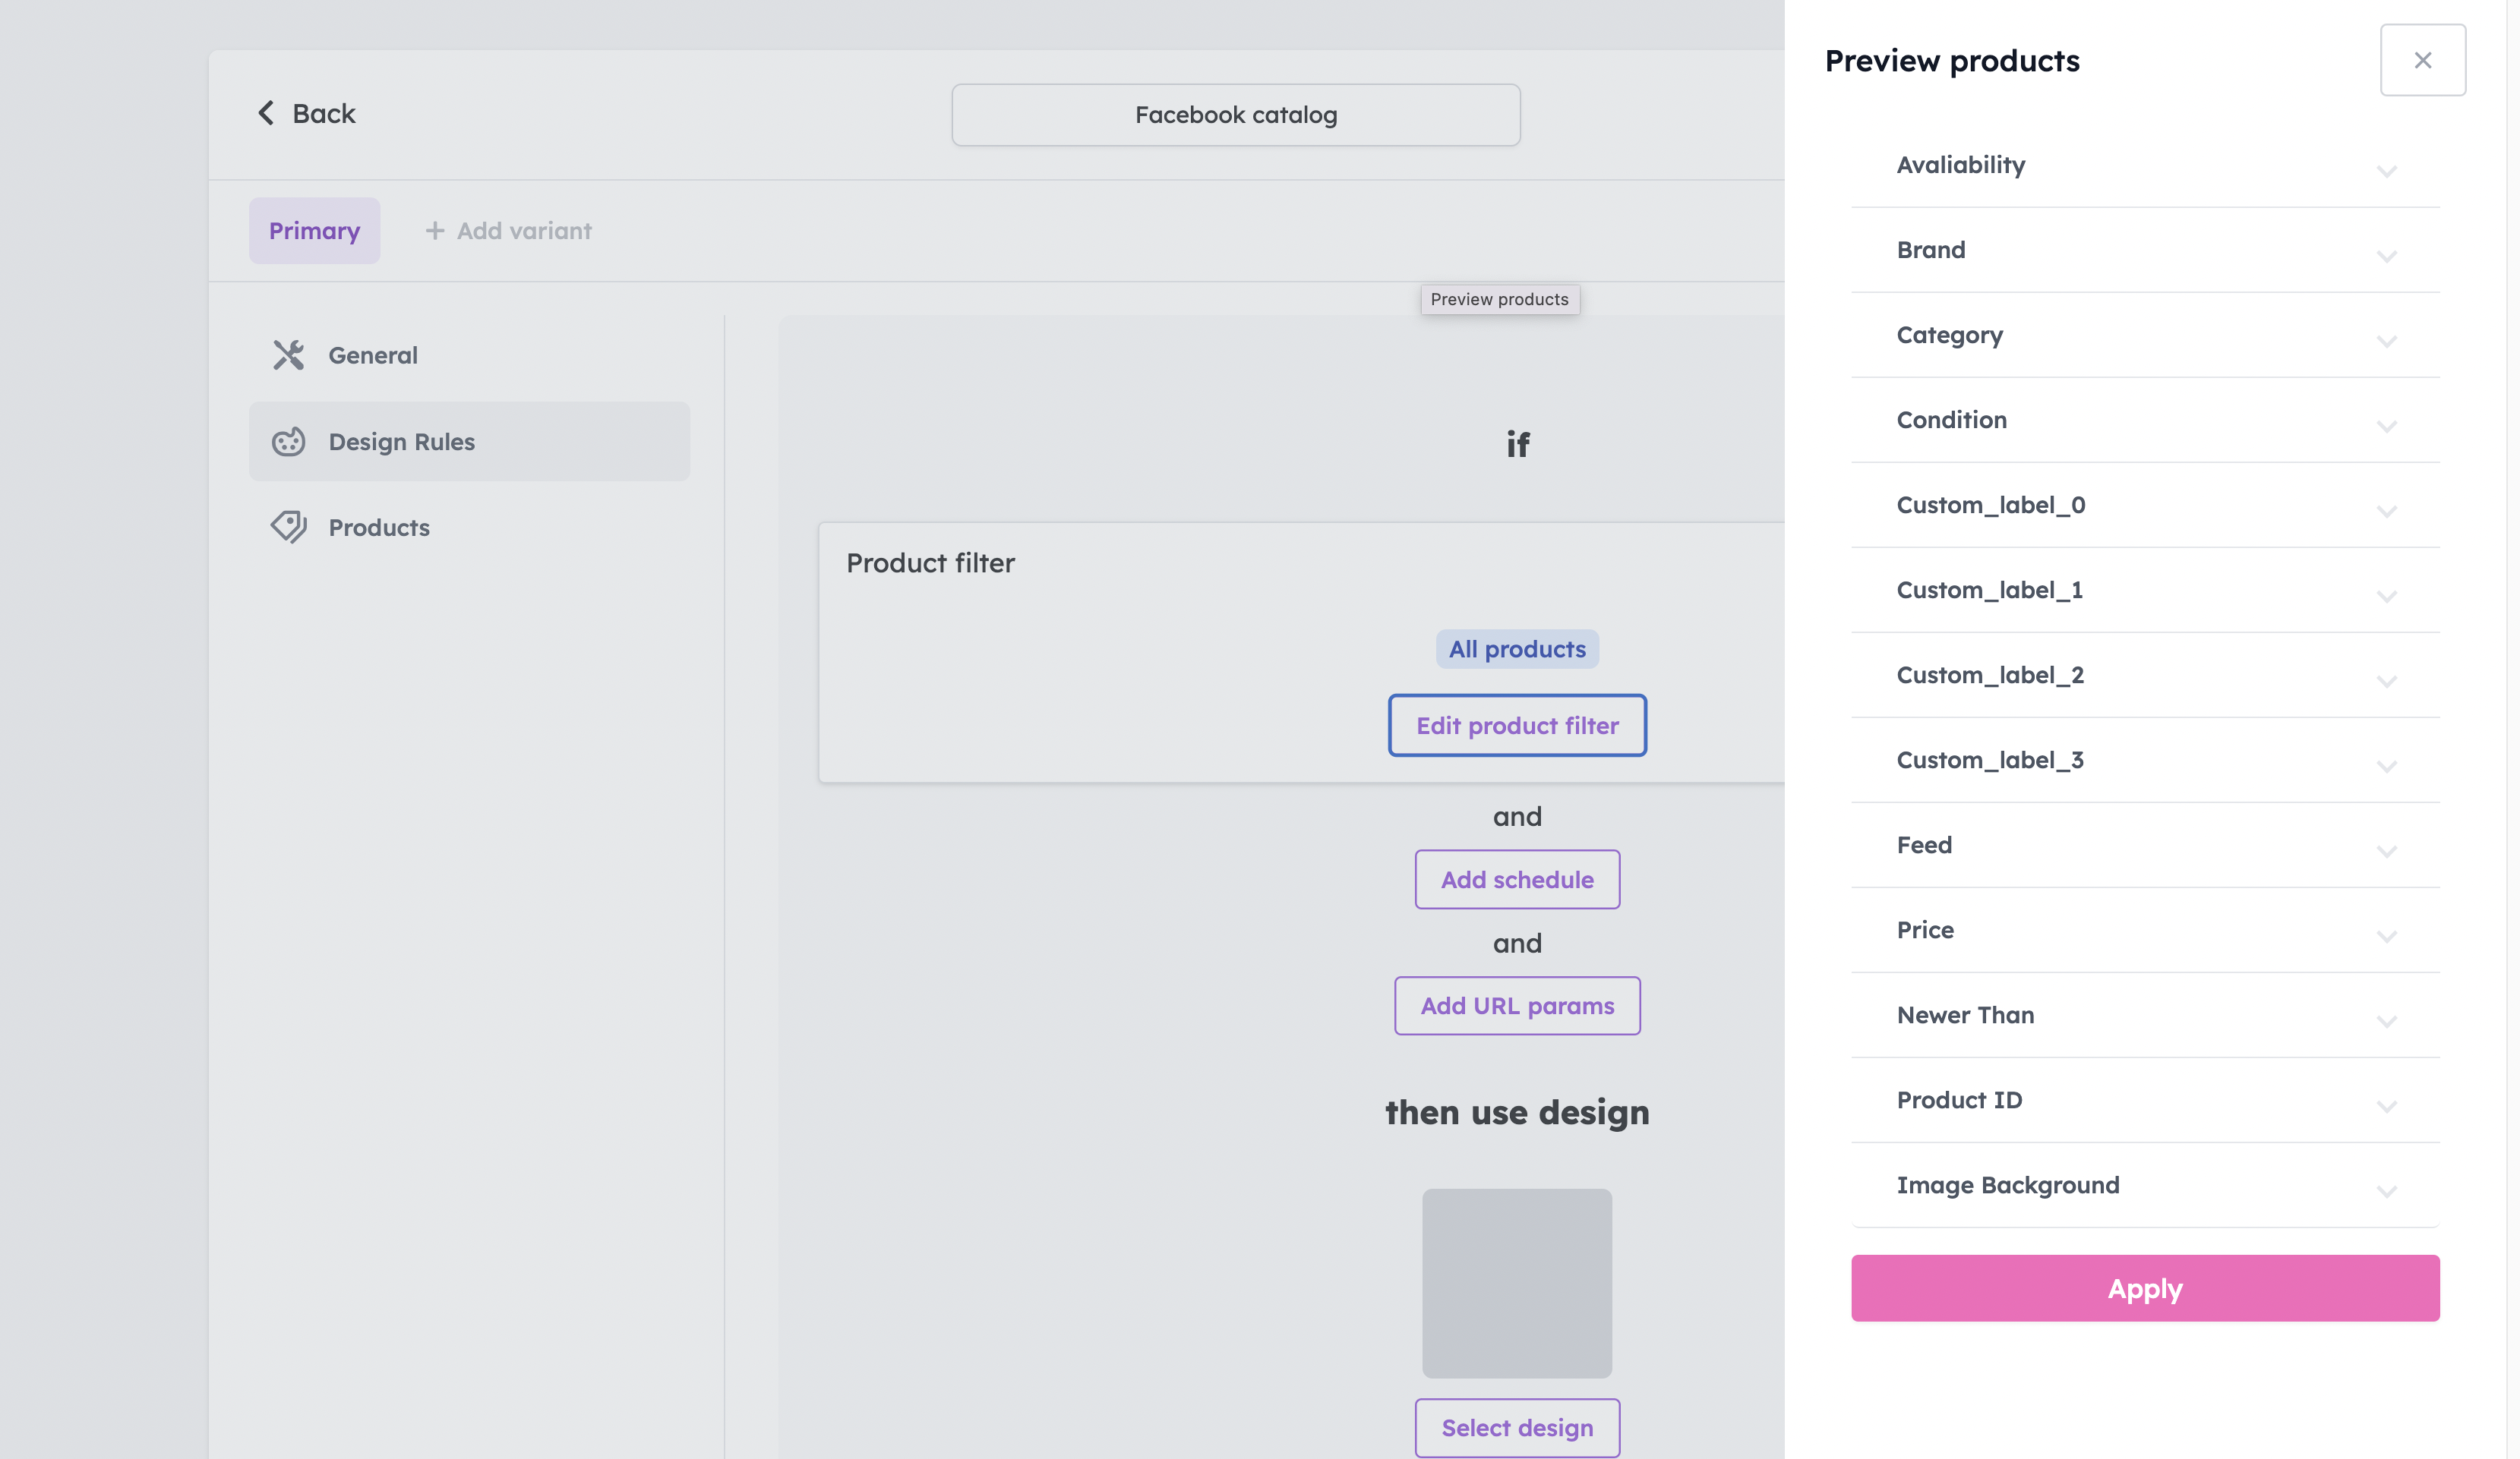This screenshot has height=1459, width=2520.
Task: Expand the Category filter chevron
Action: coord(2386,341)
